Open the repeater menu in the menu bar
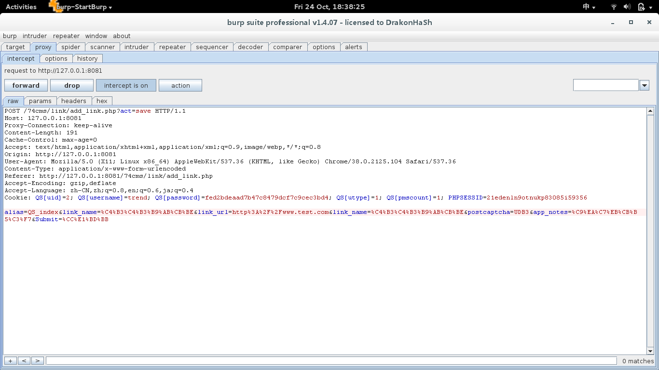This screenshot has width=659, height=370. [66, 36]
